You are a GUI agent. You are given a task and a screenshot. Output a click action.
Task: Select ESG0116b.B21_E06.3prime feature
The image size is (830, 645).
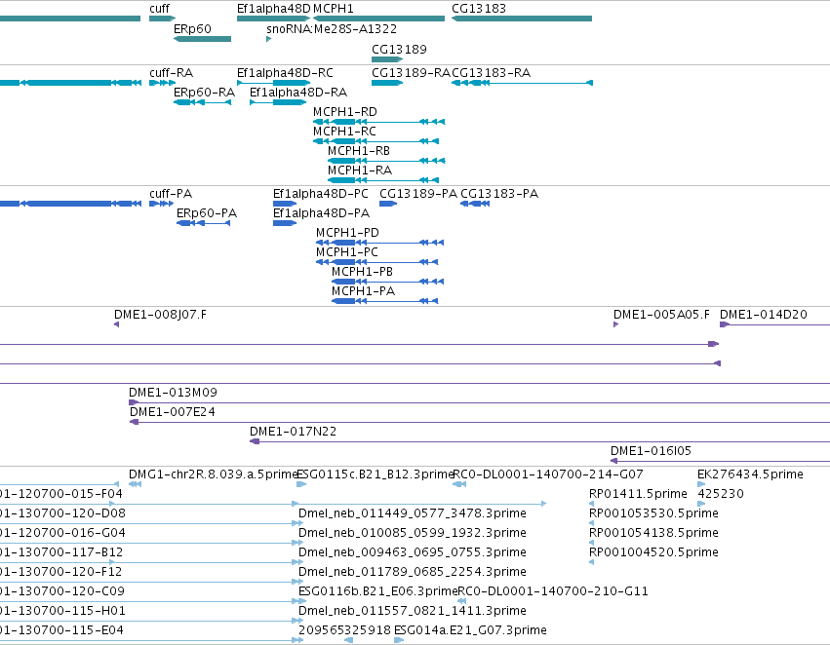301,601
